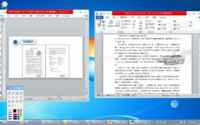Pick the text T tool in the palette

click(x=21, y=93)
